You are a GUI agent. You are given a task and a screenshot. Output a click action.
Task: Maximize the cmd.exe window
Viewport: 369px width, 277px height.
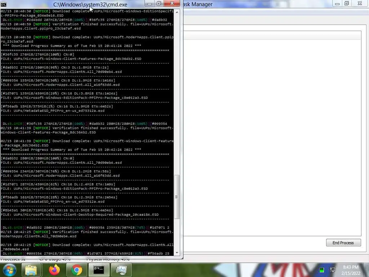click(159, 4)
